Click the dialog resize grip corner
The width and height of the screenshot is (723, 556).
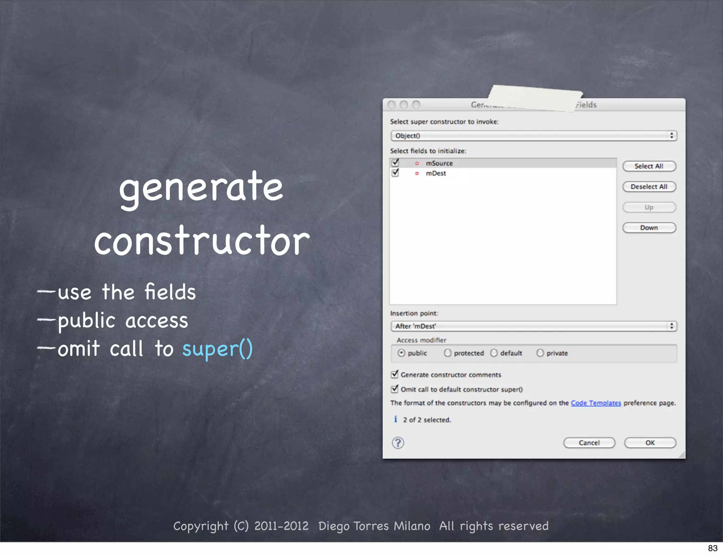pos(682,455)
